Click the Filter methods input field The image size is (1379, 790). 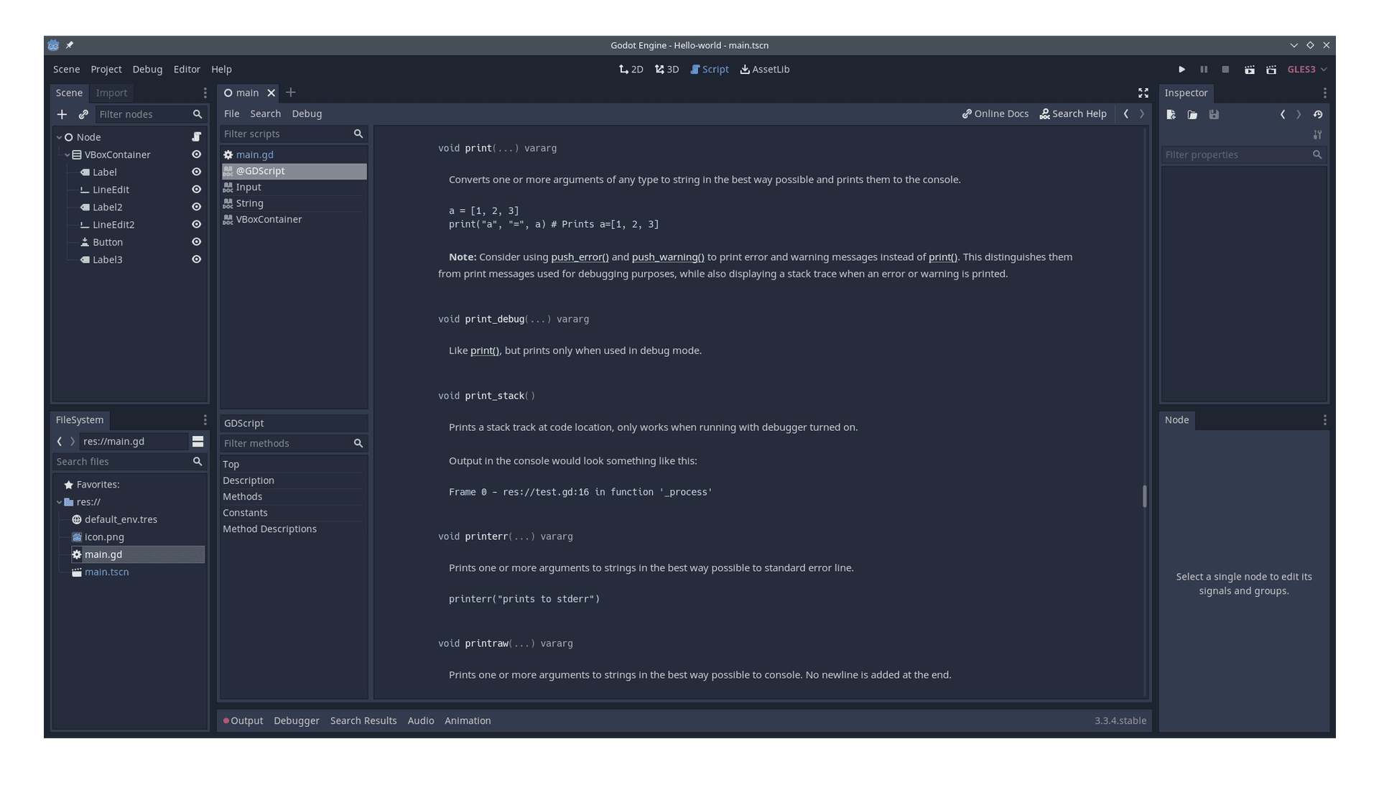(286, 442)
